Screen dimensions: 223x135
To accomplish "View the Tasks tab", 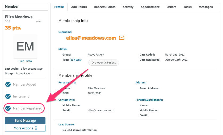I will point(187,7).
